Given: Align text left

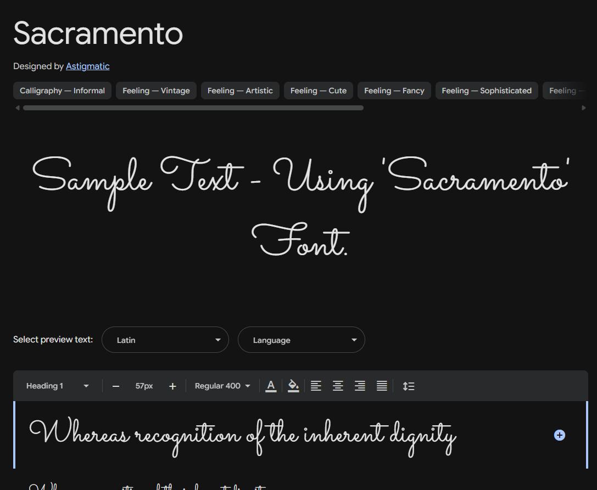Looking at the screenshot, I should [316, 386].
